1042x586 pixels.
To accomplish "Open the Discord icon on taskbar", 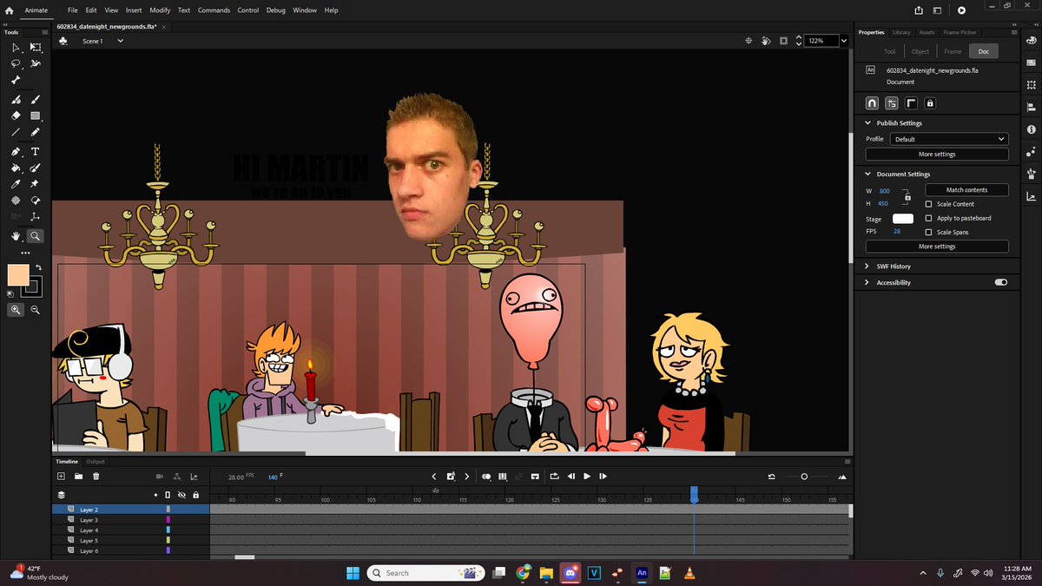I will point(570,573).
